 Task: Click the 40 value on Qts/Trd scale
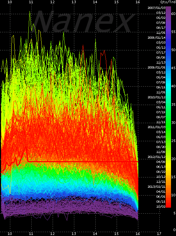[174, 86]
